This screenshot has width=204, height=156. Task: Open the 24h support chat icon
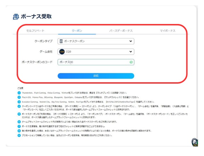[195, 142]
